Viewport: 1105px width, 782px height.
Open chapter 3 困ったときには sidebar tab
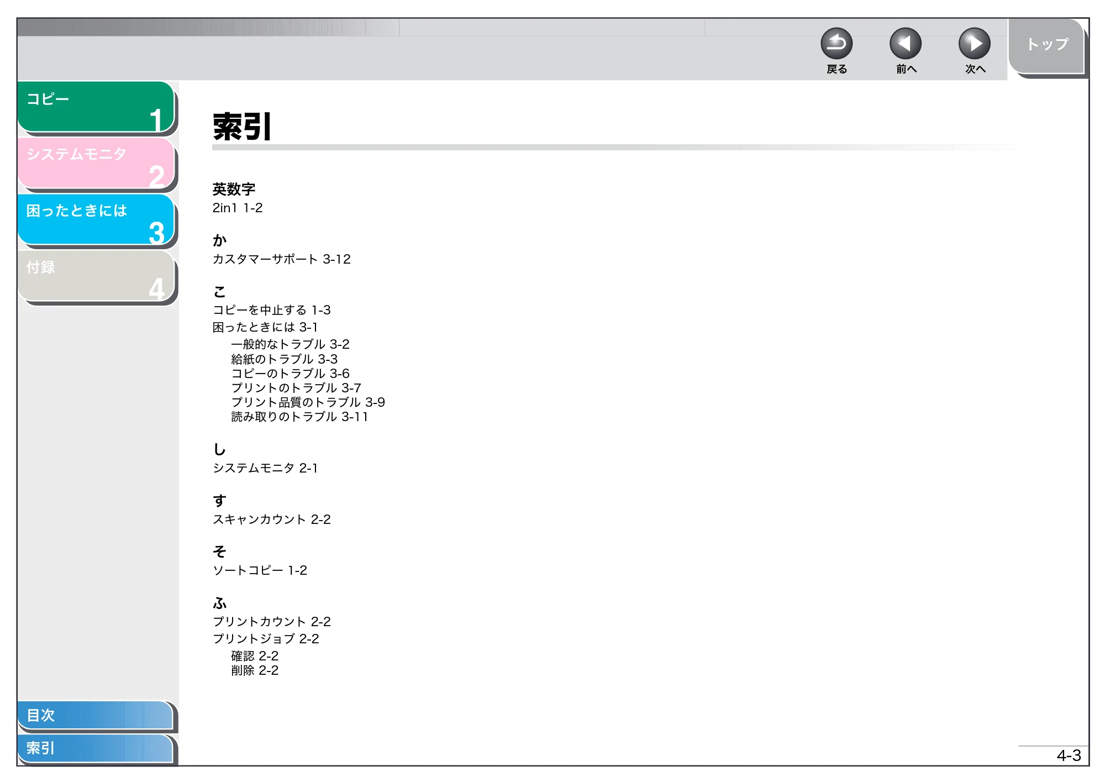[96, 219]
